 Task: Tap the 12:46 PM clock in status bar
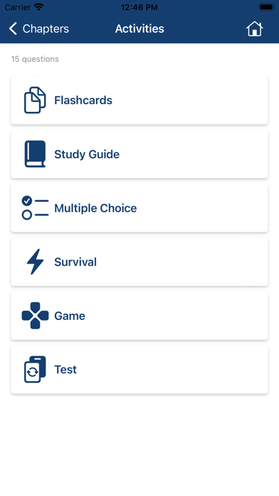[x=139, y=7]
